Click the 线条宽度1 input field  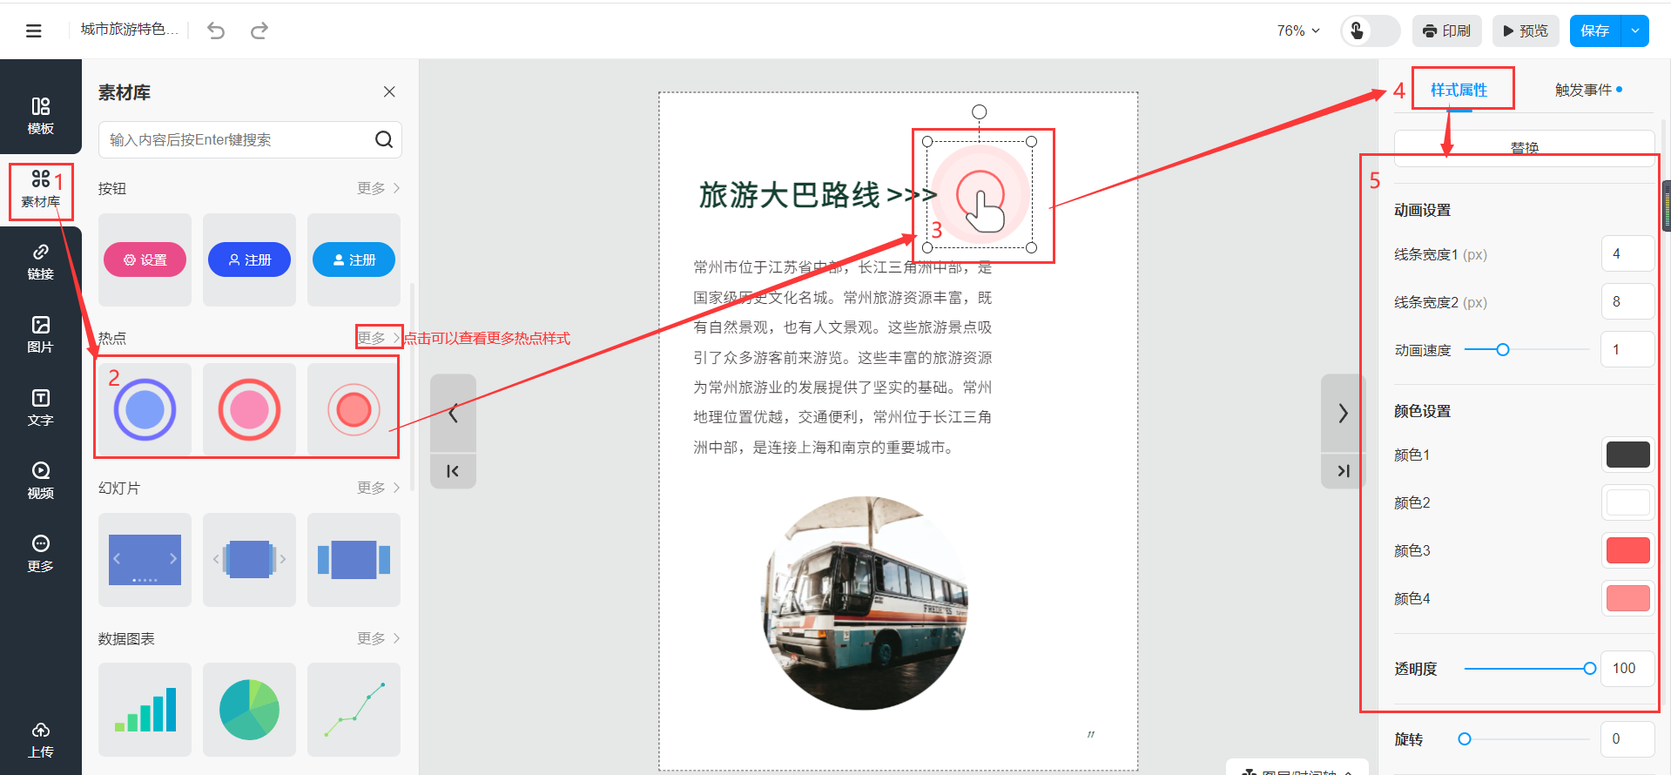[x=1626, y=254]
